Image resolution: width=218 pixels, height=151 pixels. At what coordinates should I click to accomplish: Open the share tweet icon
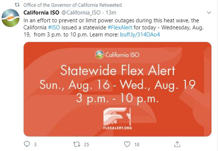click(x=177, y=144)
